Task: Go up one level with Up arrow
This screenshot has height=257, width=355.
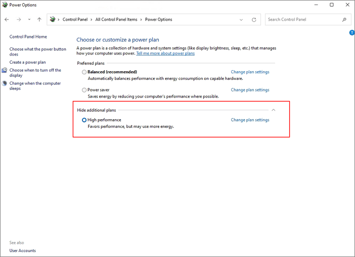Action: pos(39,20)
